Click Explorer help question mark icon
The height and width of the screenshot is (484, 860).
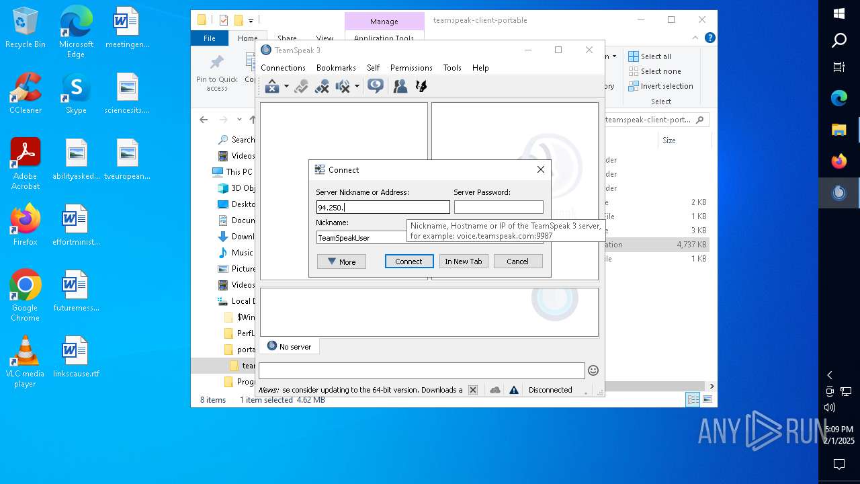click(x=709, y=38)
